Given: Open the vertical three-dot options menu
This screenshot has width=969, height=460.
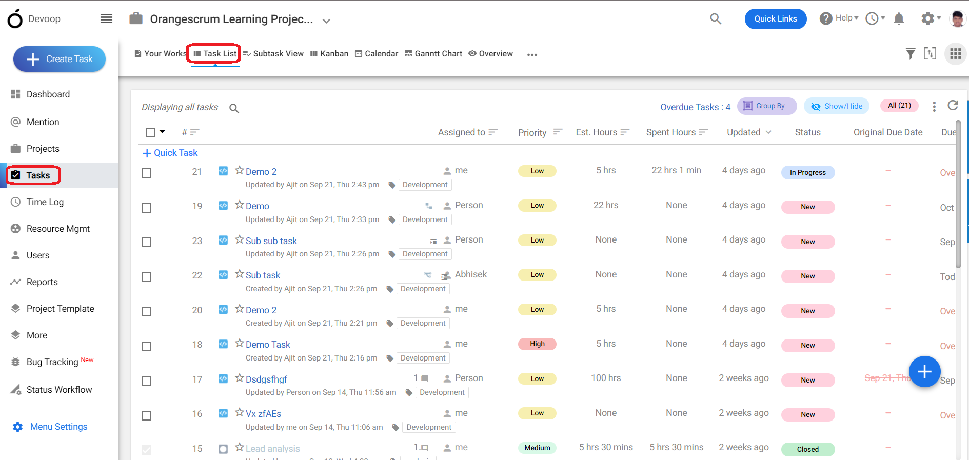Looking at the screenshot, I should (934, 106).
